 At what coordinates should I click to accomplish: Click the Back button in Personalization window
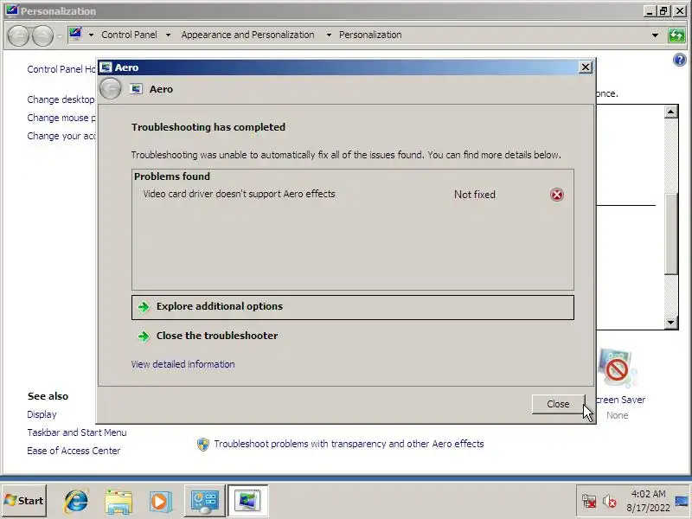[x=18, y=35]
